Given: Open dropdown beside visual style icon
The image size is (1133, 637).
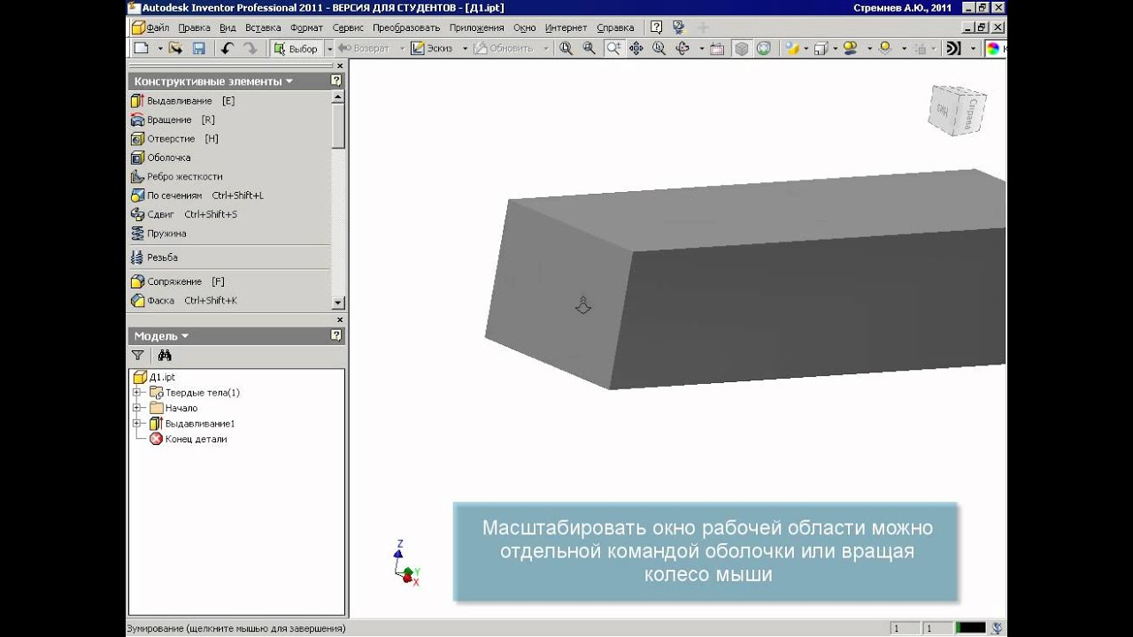Looking at the screenshot, I should [x=806, y=49].
